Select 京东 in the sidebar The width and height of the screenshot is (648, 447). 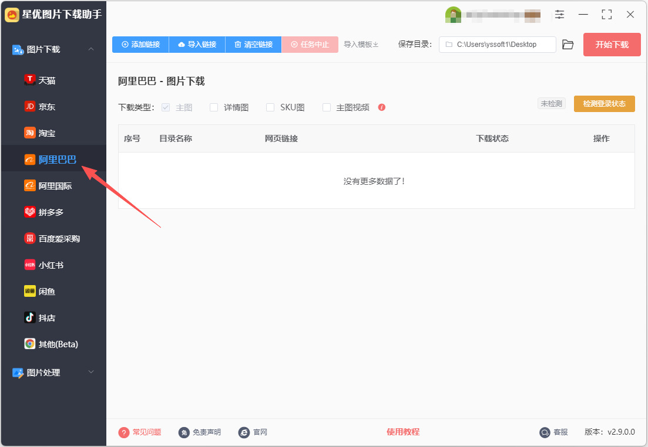[53, 107]
